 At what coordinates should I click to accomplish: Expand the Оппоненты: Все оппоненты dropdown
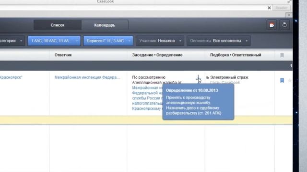[x=219, y=41]
